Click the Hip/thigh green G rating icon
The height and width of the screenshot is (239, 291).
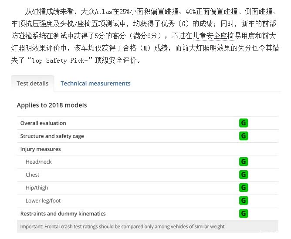pyautogui.click(x=243, y=188)
